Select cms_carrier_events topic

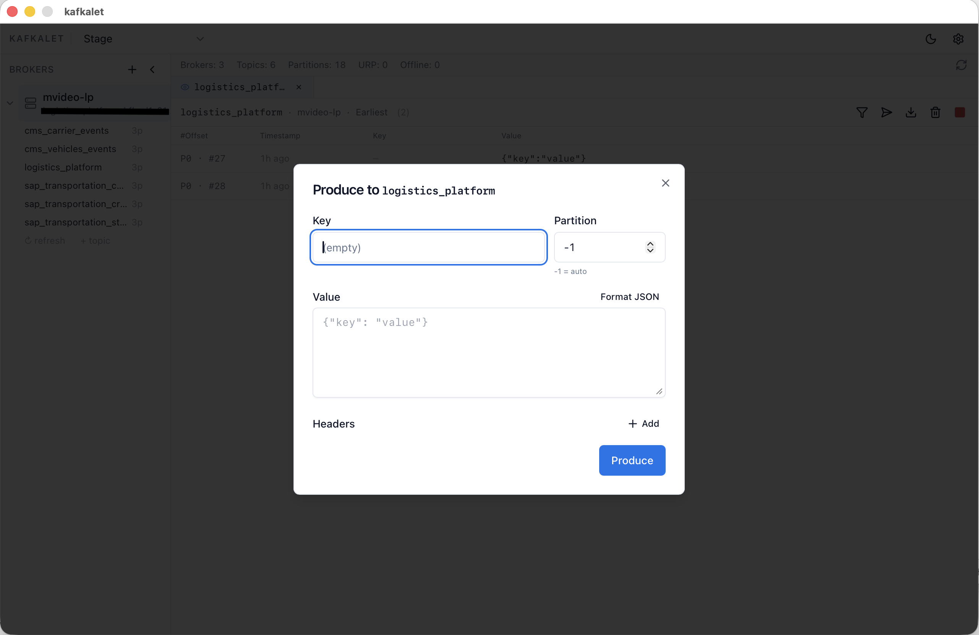point(66,130)
